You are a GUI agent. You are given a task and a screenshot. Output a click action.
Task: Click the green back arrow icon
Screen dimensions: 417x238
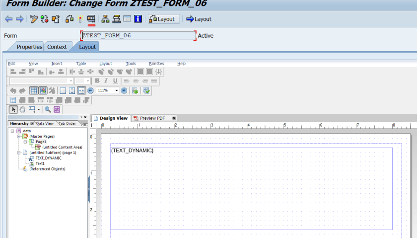click(x=7, y=19)
